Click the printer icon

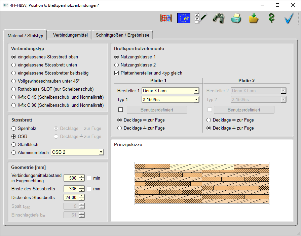pyautogui.click(x=236, y=18)
